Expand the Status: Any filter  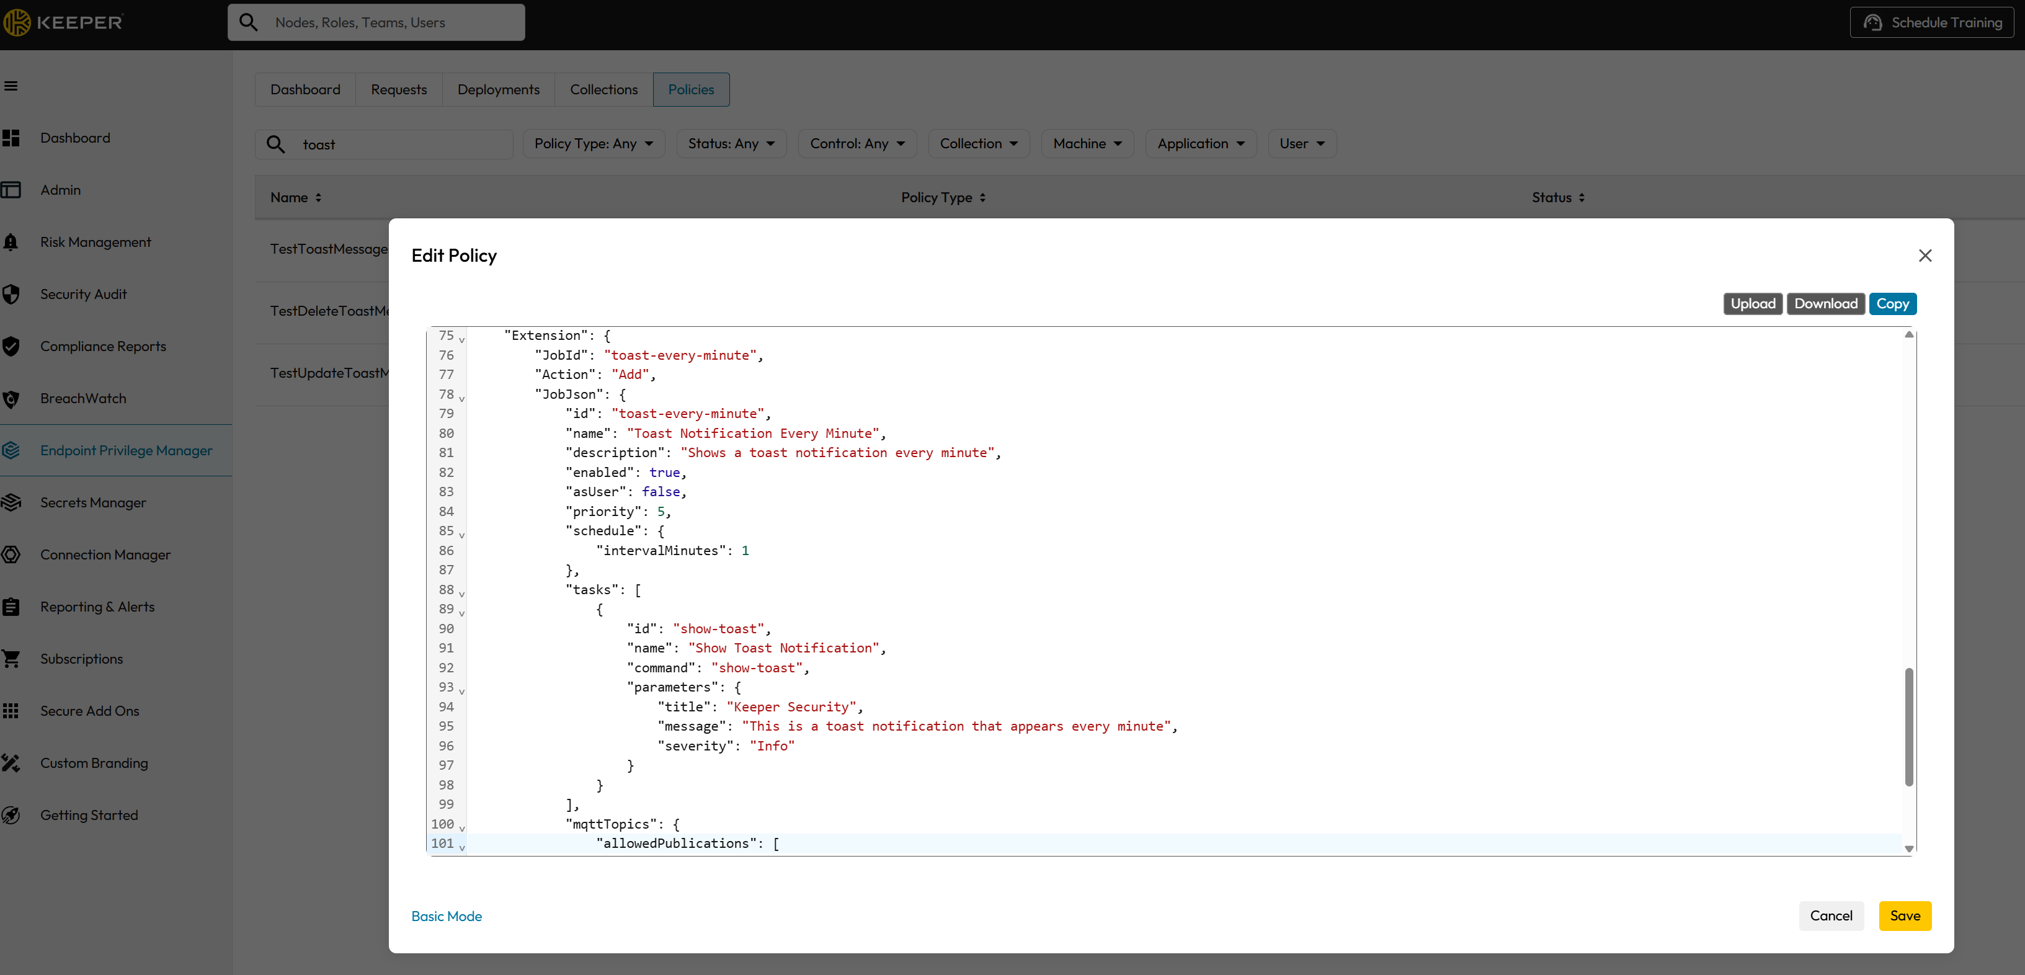tap(731, 143)
